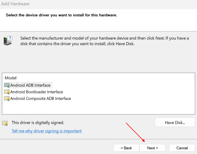This screenshot has width=197, height=154.
Task: Click the Add Hardware window title
Action: click(15, 4)
